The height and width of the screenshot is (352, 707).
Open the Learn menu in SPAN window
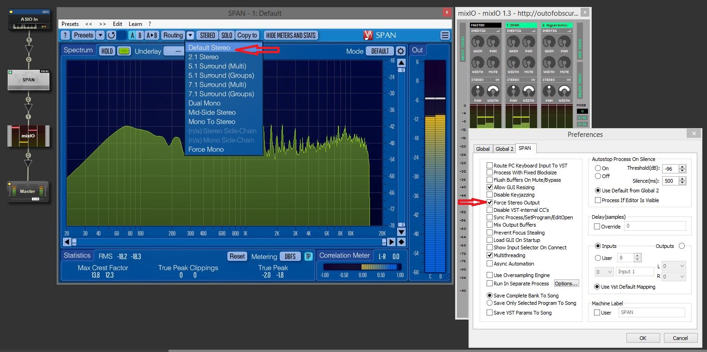pyautogui.click(x=135, y=24)
